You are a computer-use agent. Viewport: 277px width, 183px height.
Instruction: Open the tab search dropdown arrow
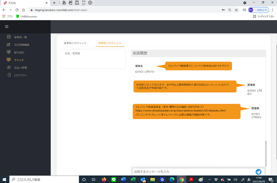click(245, 3)
